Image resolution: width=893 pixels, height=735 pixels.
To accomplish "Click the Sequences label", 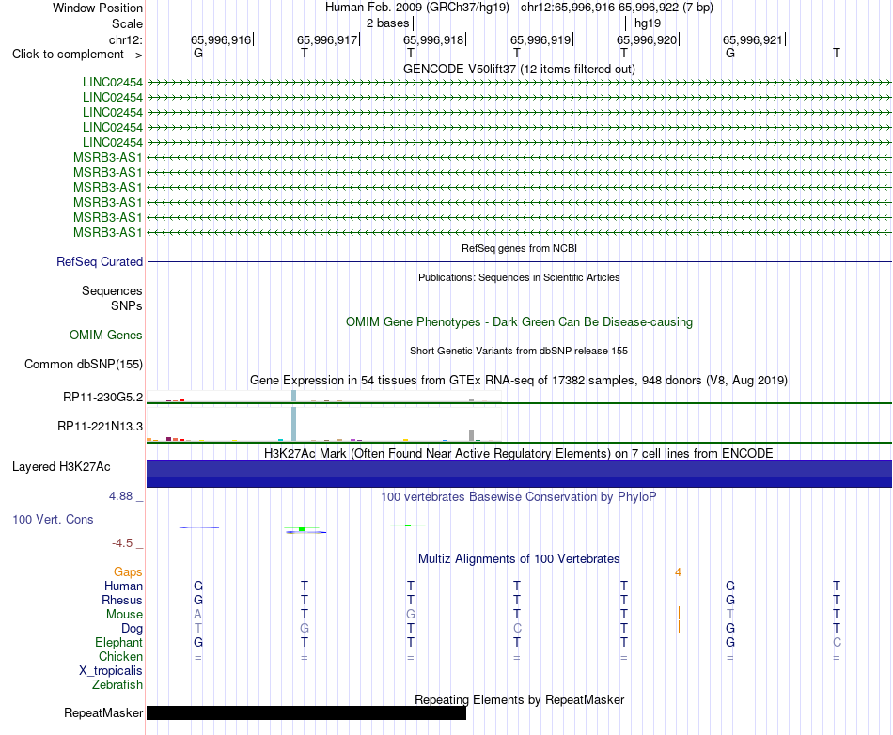I will coord(112,291).
